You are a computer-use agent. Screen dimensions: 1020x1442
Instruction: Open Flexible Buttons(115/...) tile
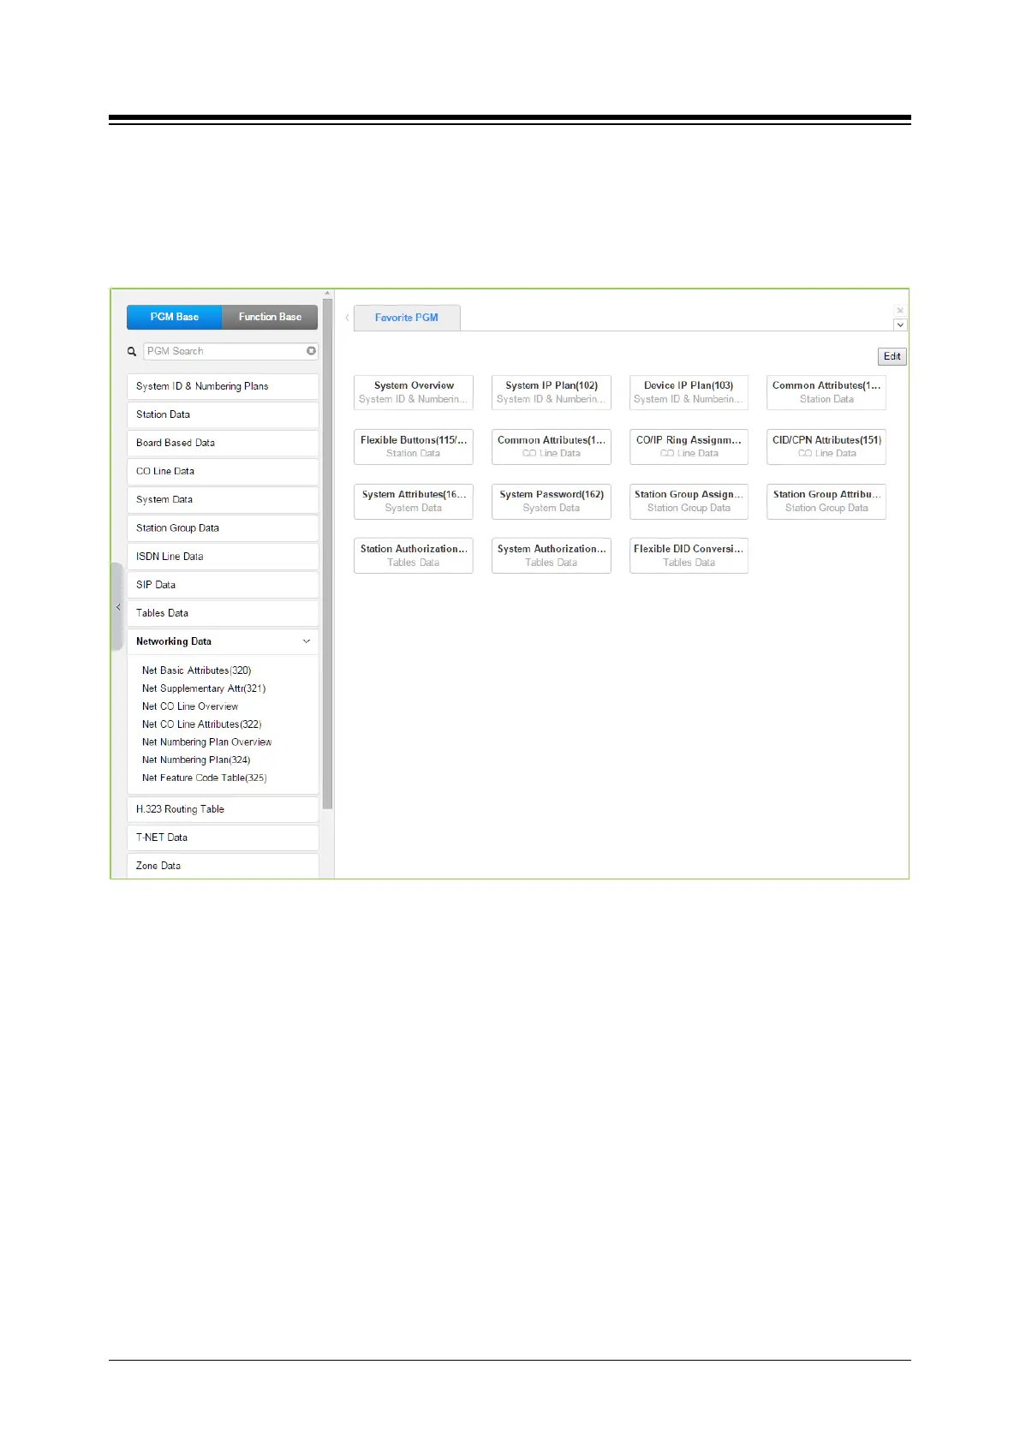coord(414,447)
